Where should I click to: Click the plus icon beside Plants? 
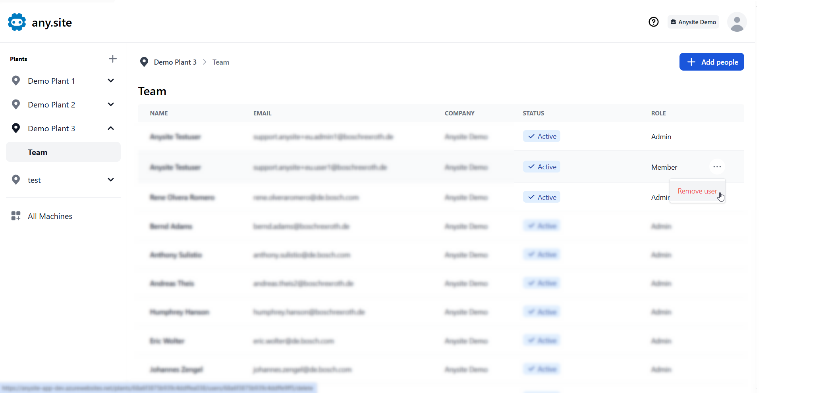pyautogui.click(x=113, y=59)
